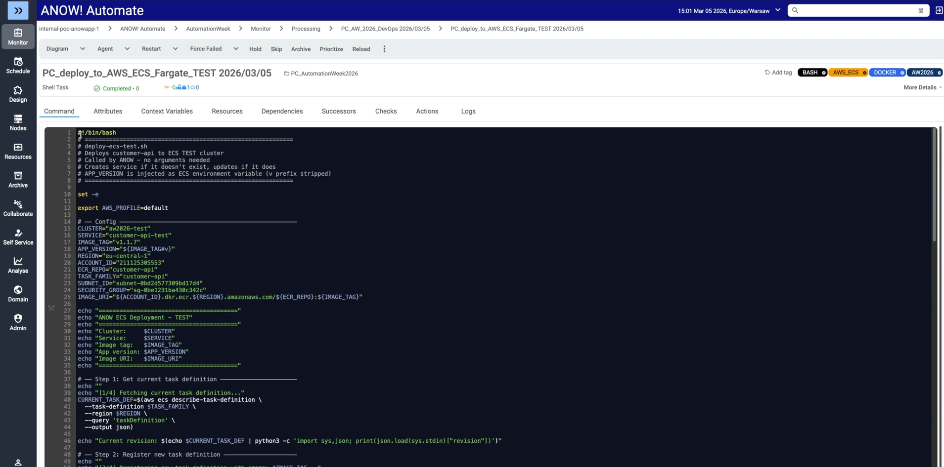Go to Nodes in the sidebar
Screen dimensions: 944x467
[x=18, y=122]
